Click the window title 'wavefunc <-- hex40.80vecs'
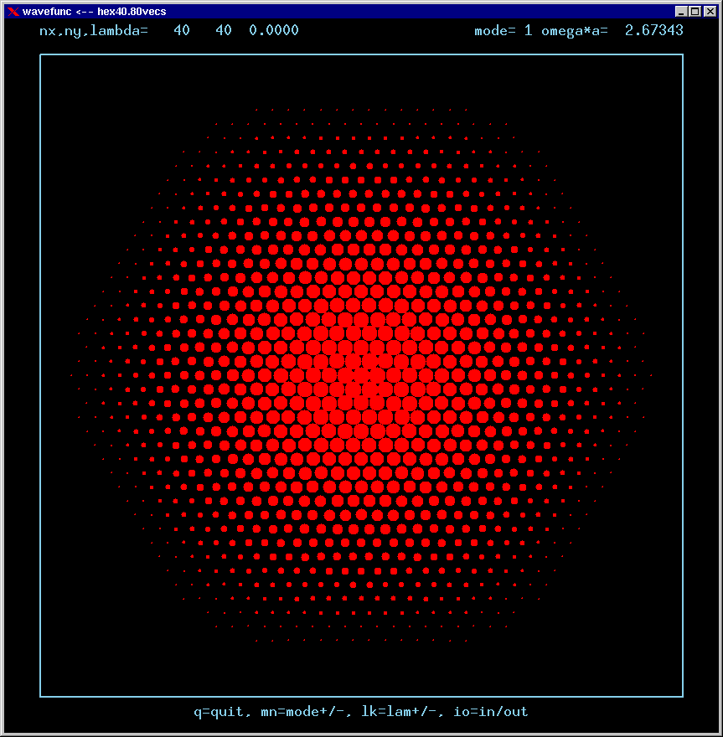This screenshot has height=737, width=723. pyautogui.click(x=94, y=11)
